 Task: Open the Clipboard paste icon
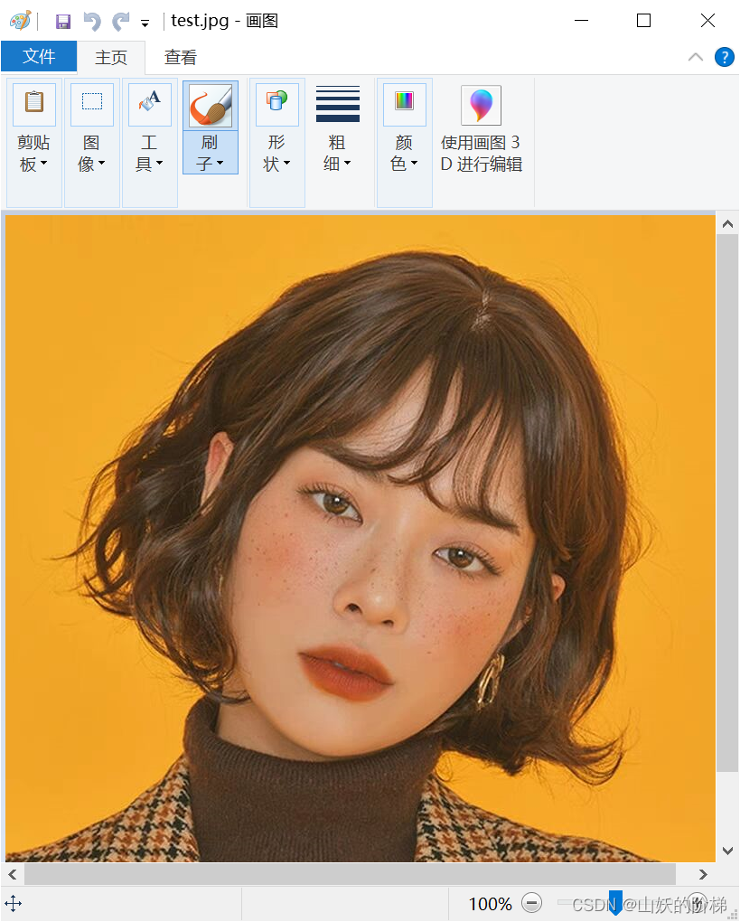[x=33, y=103]
